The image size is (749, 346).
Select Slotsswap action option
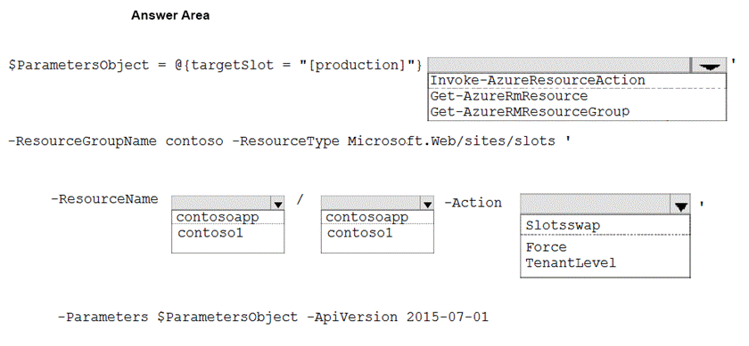pos(564,225)
